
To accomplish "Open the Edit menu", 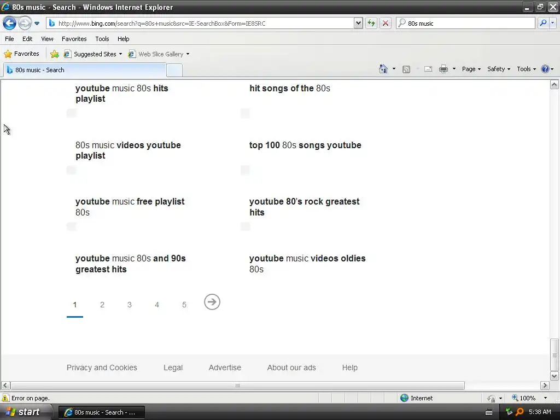I will (27, 39).
